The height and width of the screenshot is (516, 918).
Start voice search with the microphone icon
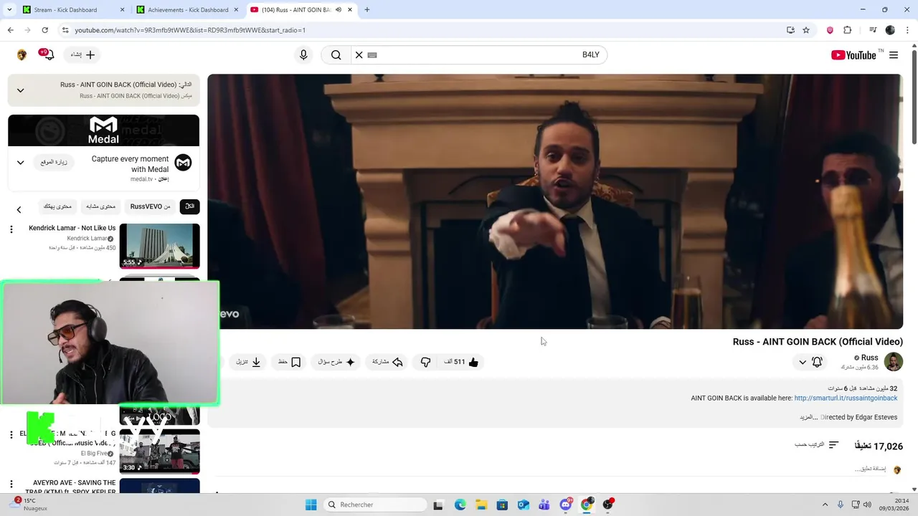[303, 55]
